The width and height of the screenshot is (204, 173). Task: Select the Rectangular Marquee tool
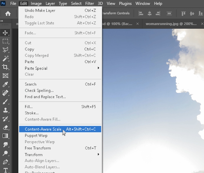click(x=5, y=41)
